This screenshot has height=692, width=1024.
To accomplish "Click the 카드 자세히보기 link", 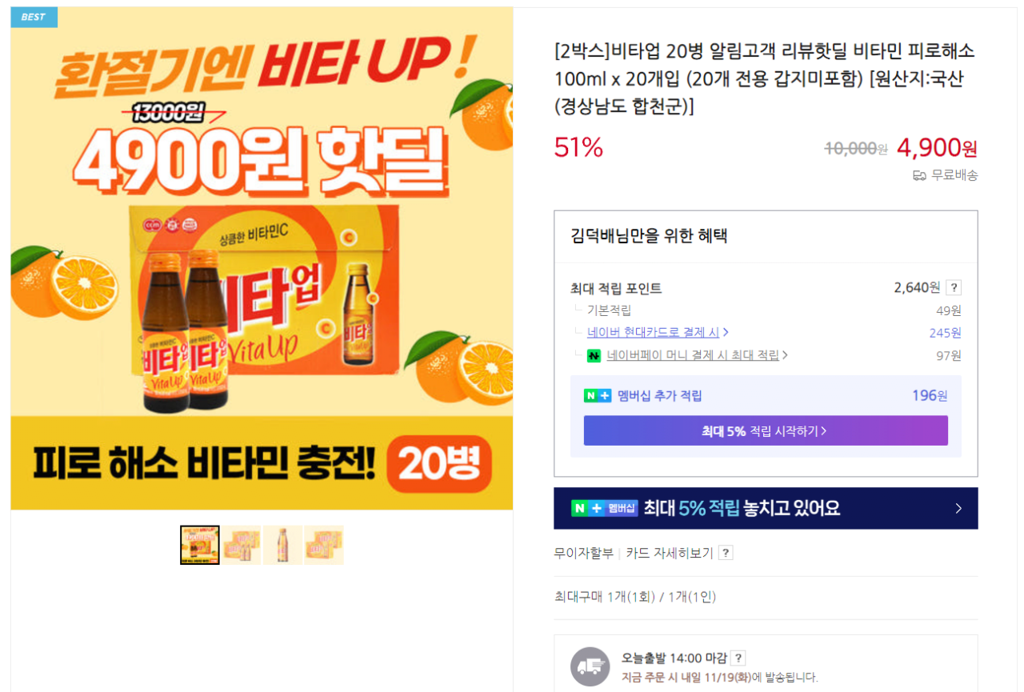I will pos(669,553).
